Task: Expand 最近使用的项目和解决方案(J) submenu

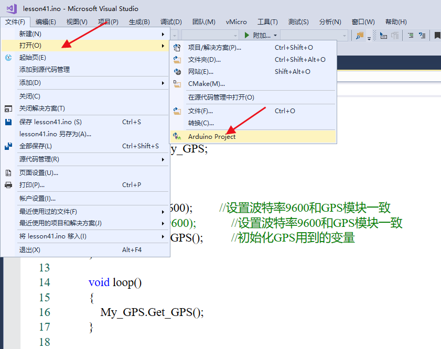Action: coord(85,223)
